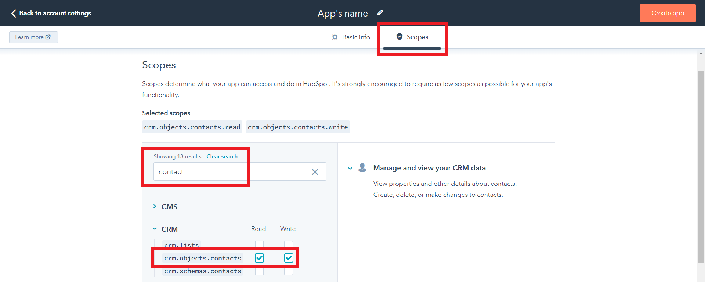The height and width of the screenshot is (282, 705).
Task: Enable Read for crm.schemas.contacts
Action: click(x=259, y=271)
